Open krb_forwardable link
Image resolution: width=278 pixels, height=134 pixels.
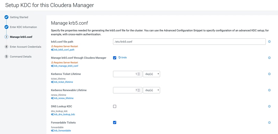click(63, 131)
